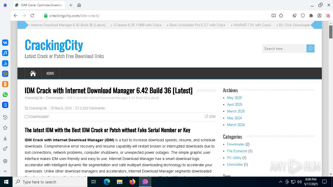Reload the current page

32,16
